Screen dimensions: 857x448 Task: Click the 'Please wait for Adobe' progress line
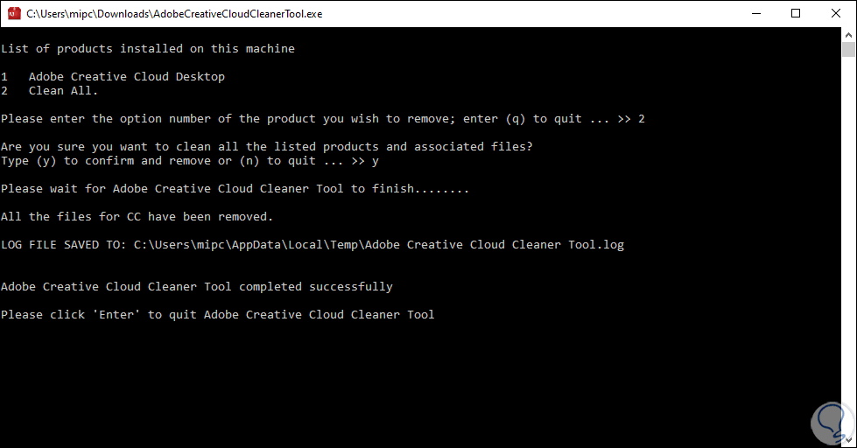point(235,189)
